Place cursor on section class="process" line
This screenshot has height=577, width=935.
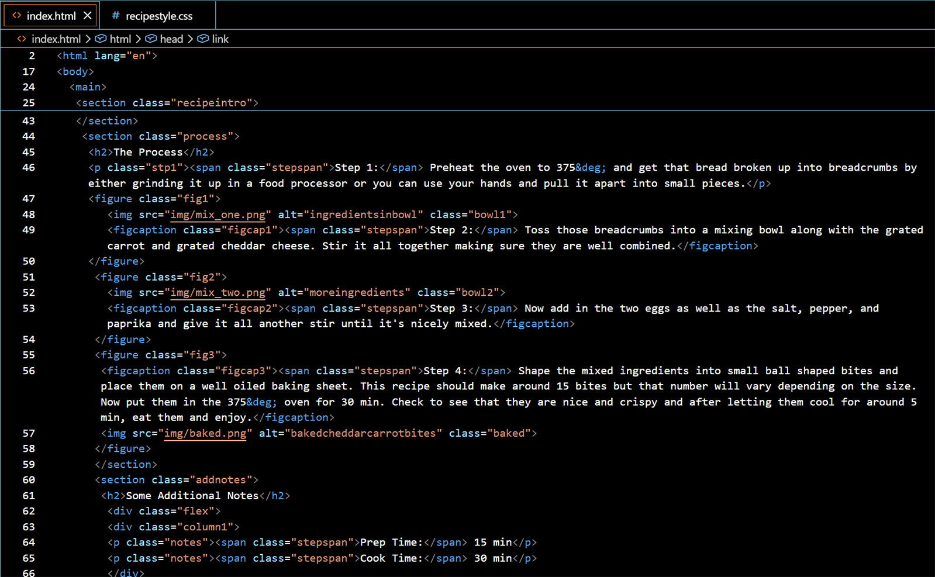coord(161,136)
